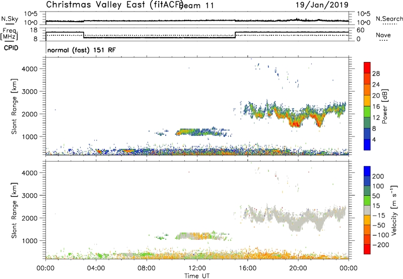Click the Christmas Valley East (fitACF) title
The height and width of the screenshot is (279, 403).
click(x=115, y=5)
